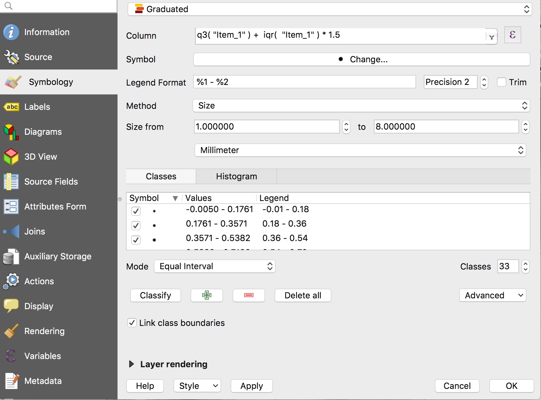Screen dimensions: 541x400
Task: Open the expression builder epsilon button
Action: coord(512,34)
